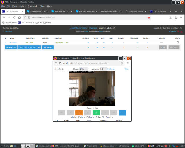Screen dimensions: 185x148
Task: Click the stop button in the feed controls
Action: tap(88, 113)
